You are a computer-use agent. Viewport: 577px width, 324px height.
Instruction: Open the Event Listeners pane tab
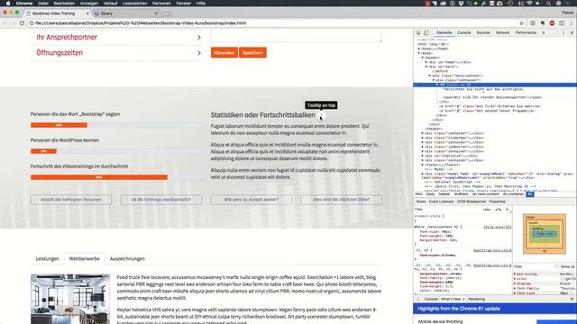point(441,202)
